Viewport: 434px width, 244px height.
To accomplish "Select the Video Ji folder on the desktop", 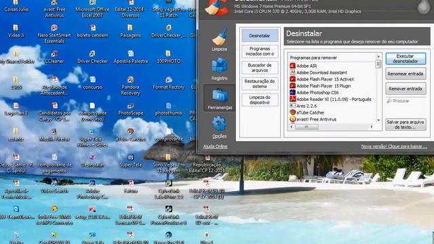I will (16, 30).
